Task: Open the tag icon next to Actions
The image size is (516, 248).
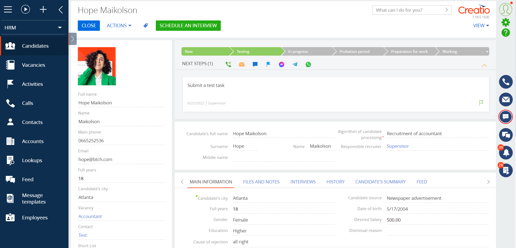Action: pos(145,25)
